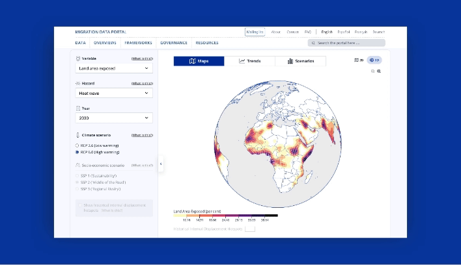
Task: Switch to the 3D globe view
Action: pos(374,60)
